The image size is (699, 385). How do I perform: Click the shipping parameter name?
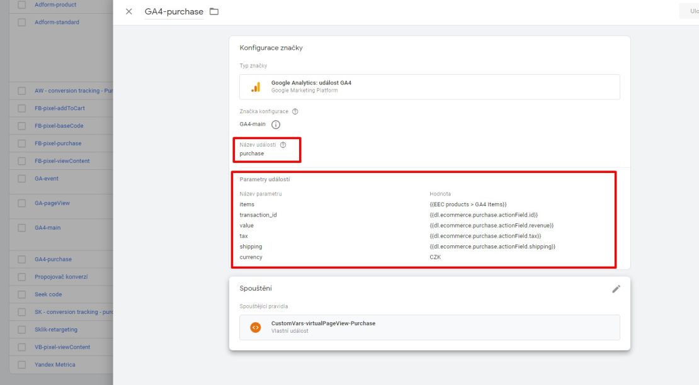(x=251, y=247)
